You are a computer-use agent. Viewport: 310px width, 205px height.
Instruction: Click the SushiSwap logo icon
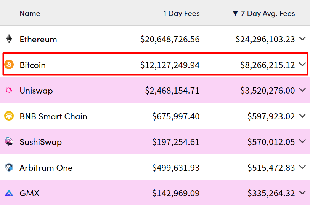coord(9,142)
